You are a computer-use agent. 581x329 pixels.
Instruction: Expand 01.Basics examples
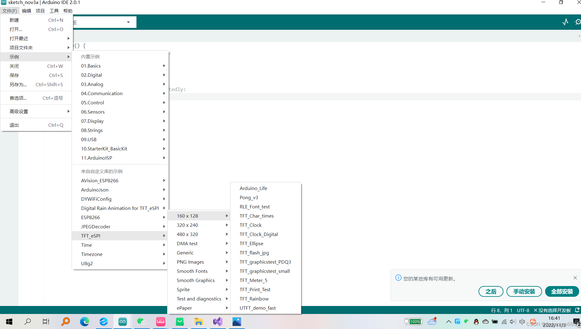click(120, 66)
